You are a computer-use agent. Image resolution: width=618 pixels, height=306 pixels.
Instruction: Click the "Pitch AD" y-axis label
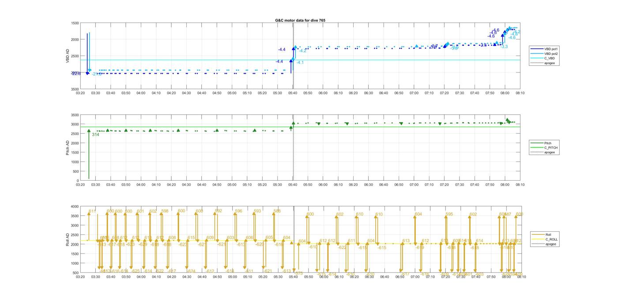coord(68,147)
